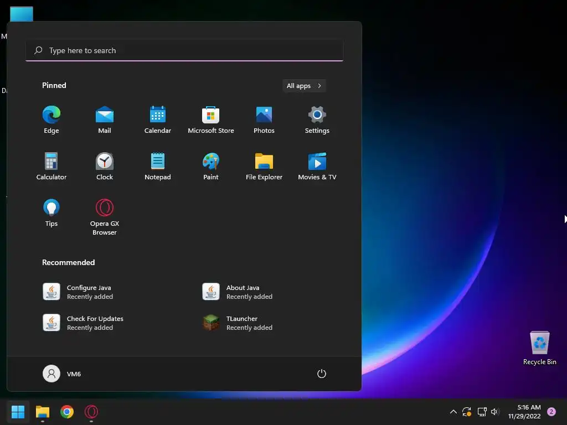Viewport: 567px width, 425px height.
Task: Open the Calculator app
Action: coord(51,166)
